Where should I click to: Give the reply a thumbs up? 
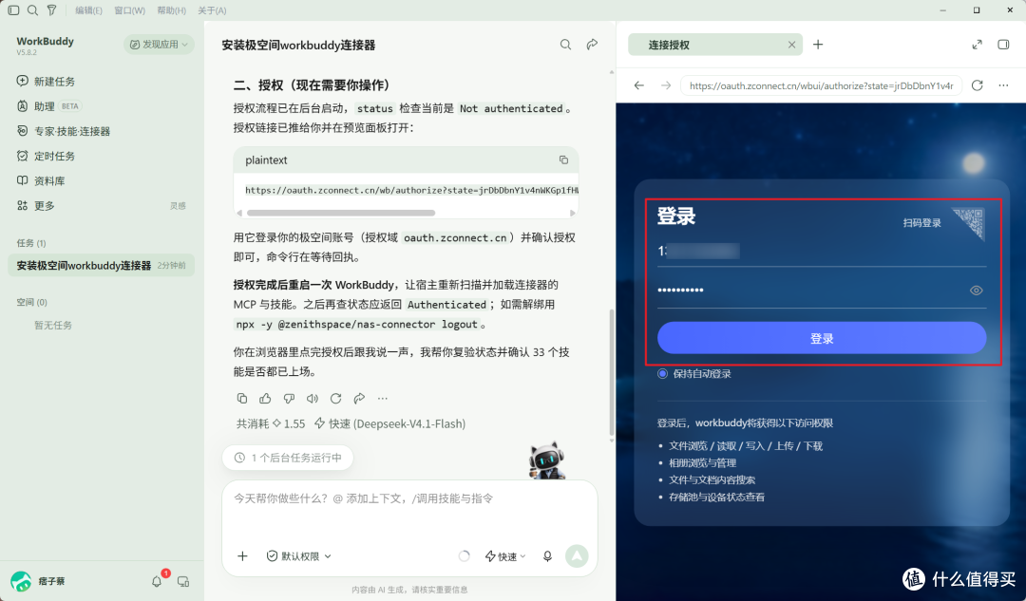click(265, 398)
